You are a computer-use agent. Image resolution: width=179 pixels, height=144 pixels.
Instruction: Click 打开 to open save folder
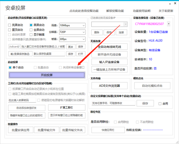(x=81, y=54)
